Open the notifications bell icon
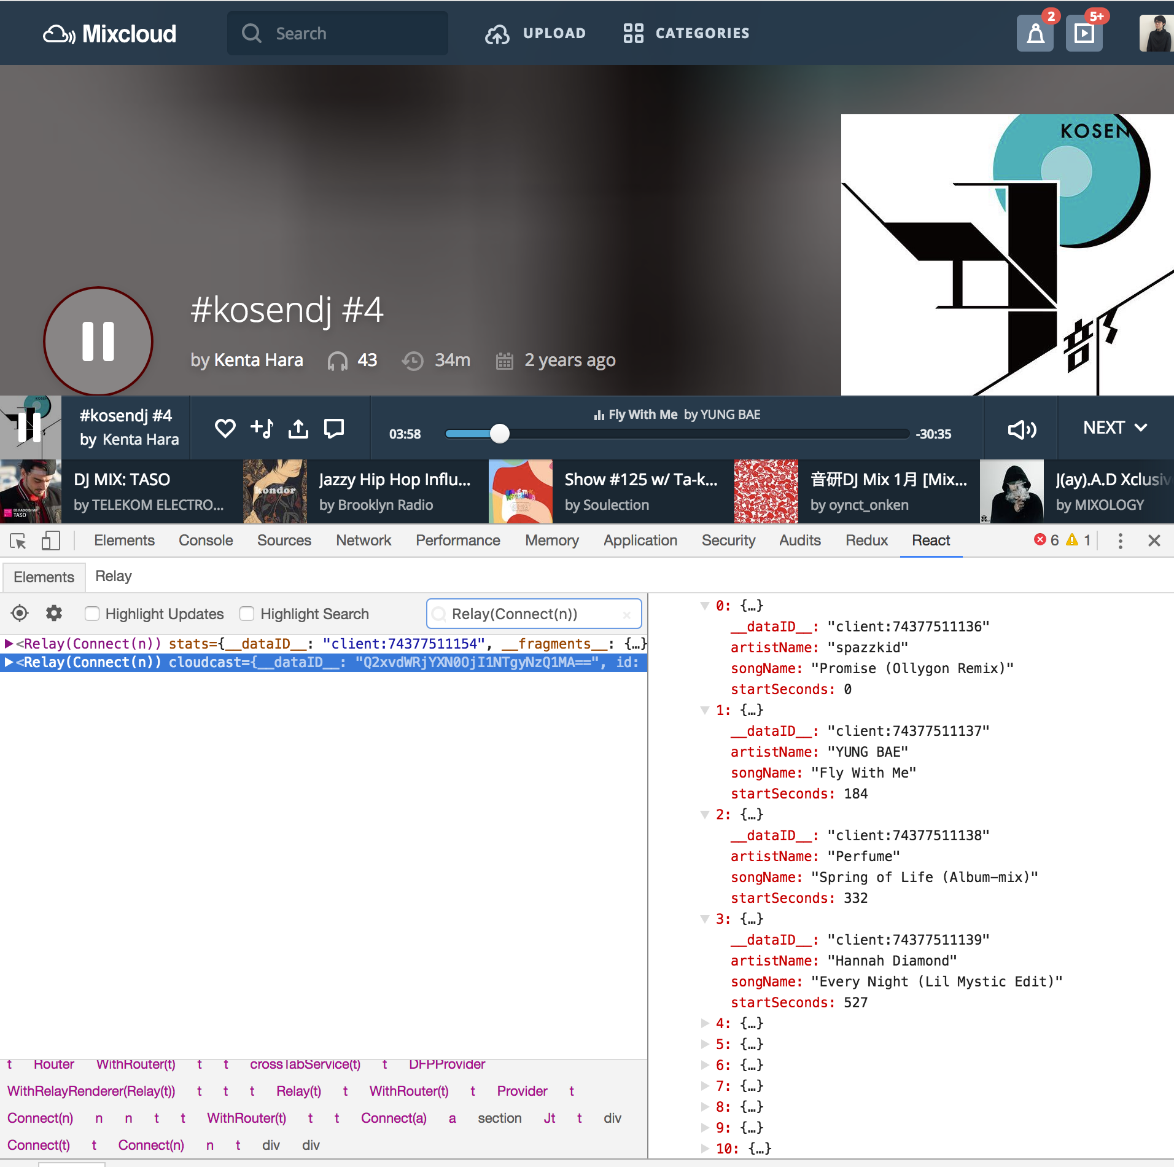The image size is (1174, 1167). tap(1035, 33)
